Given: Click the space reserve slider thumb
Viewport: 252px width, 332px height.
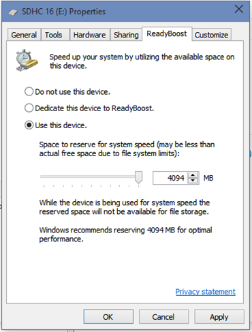Looking at the screenshot, I should tap(138, 177).
